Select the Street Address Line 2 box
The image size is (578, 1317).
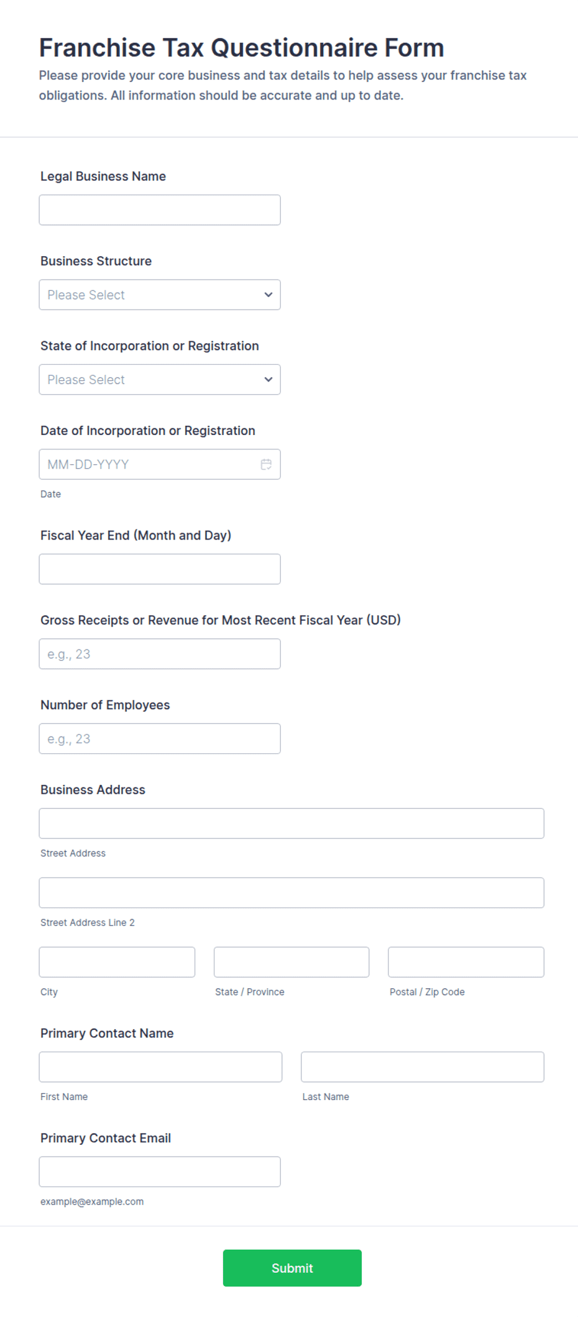pyautogui.click(x=291, y=893)
